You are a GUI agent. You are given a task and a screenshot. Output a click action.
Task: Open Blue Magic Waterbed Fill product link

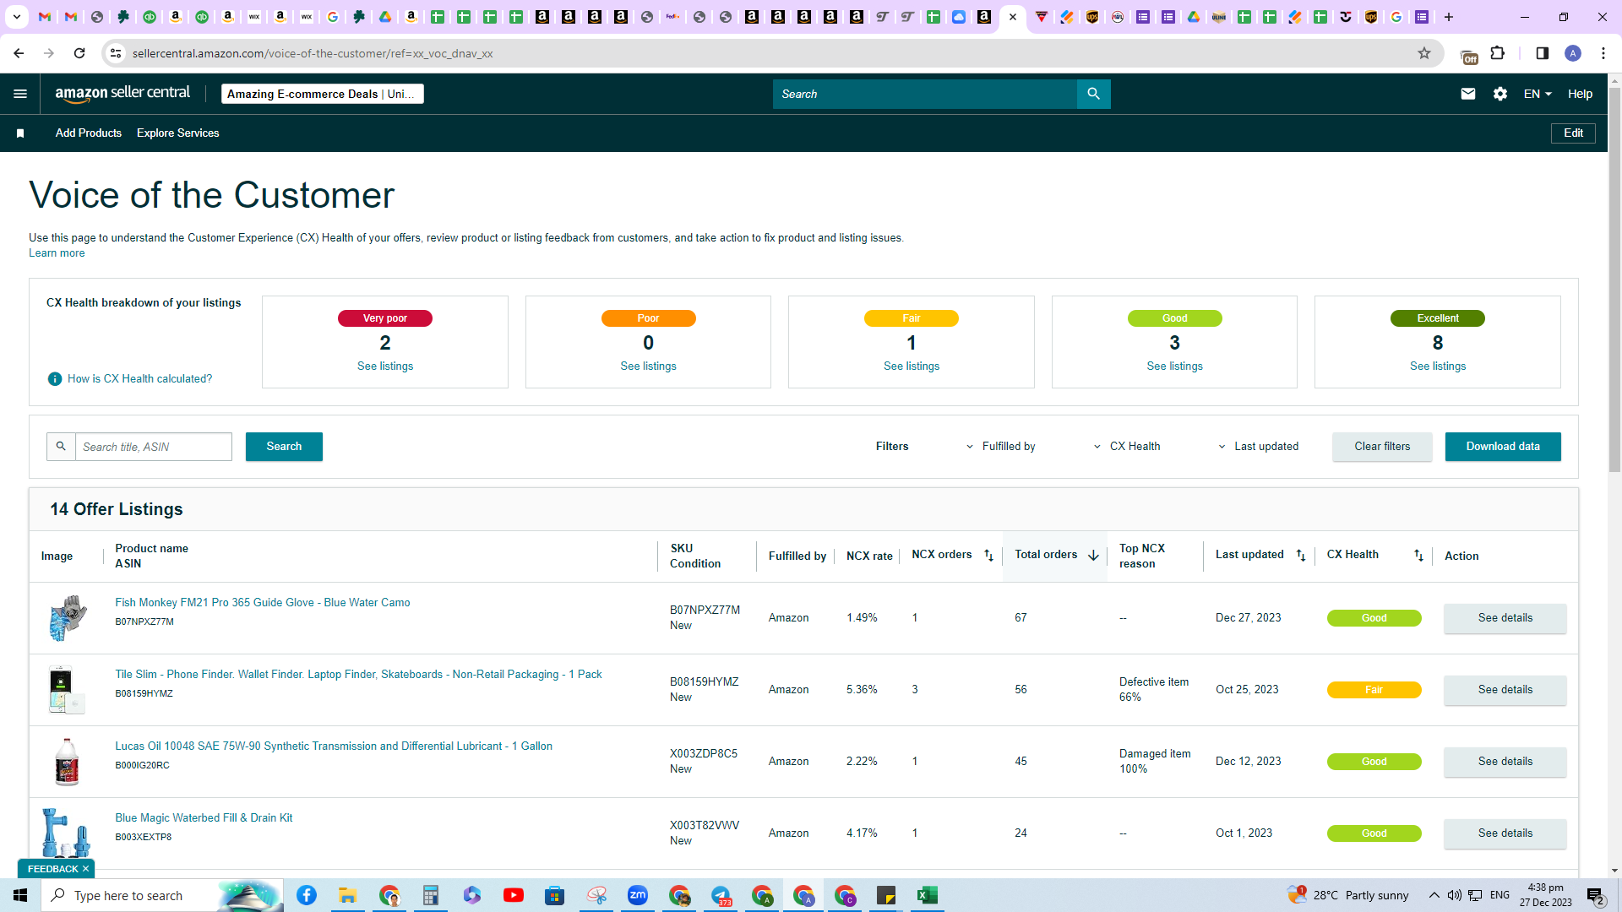point(204,818)
